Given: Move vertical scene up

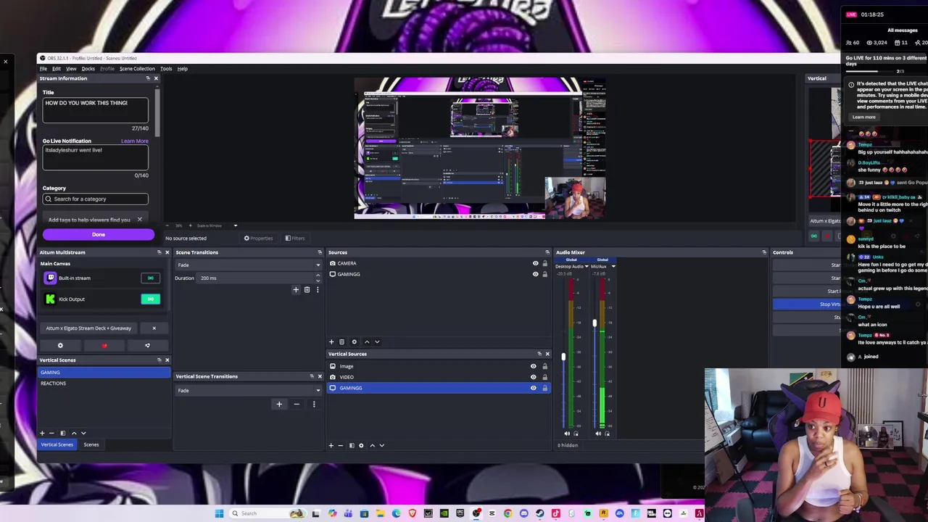Looking at the screenshot, I should click(x=73, y=433).
